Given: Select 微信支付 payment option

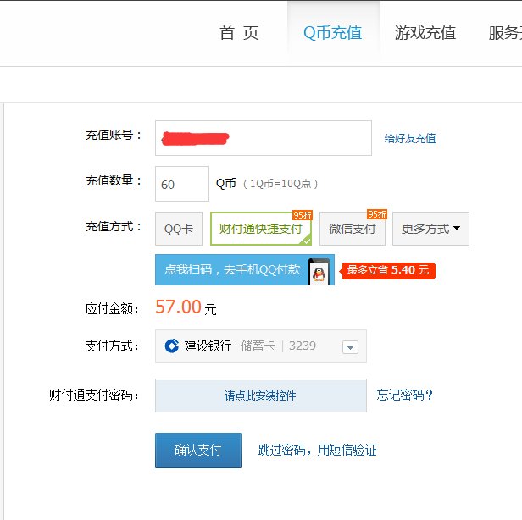Looking at the screenshot, I should (353, 229).
